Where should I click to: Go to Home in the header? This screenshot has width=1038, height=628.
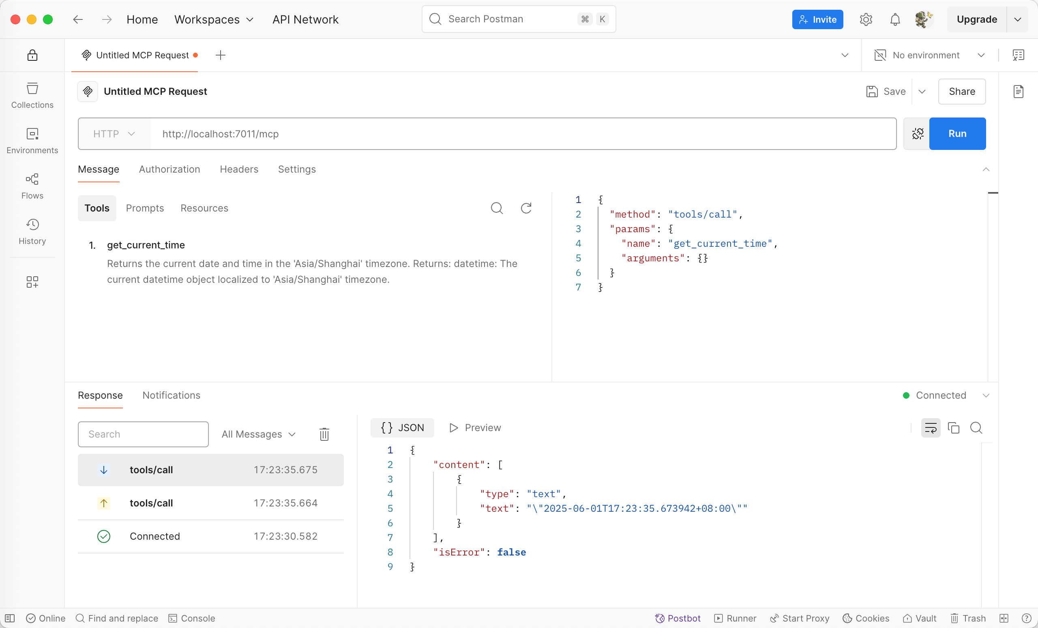tap(142, 19)
